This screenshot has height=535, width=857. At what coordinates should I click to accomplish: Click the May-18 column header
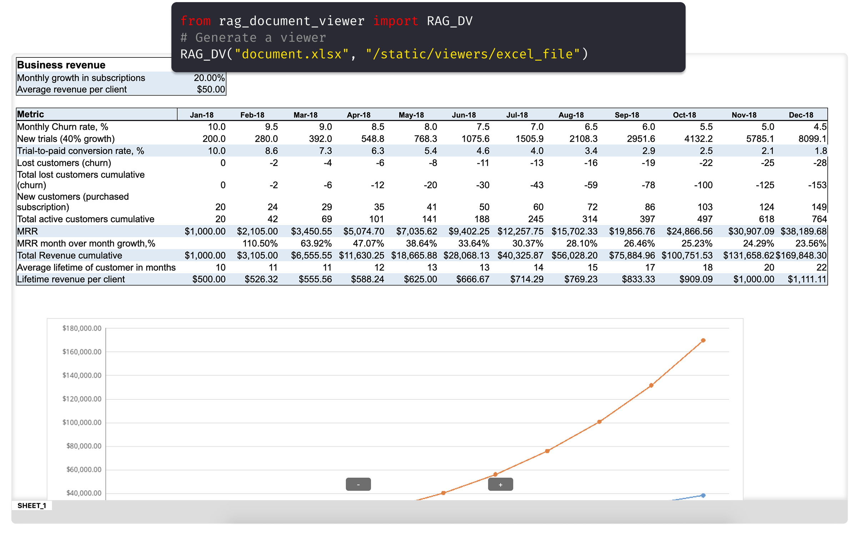[x=411, y=115]
